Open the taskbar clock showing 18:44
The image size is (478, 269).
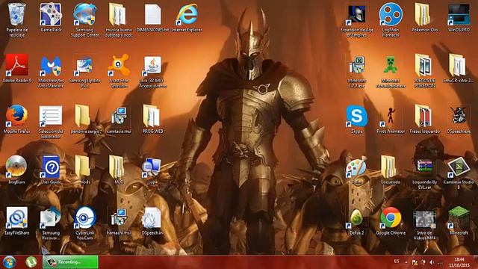(x=459, y=262)
